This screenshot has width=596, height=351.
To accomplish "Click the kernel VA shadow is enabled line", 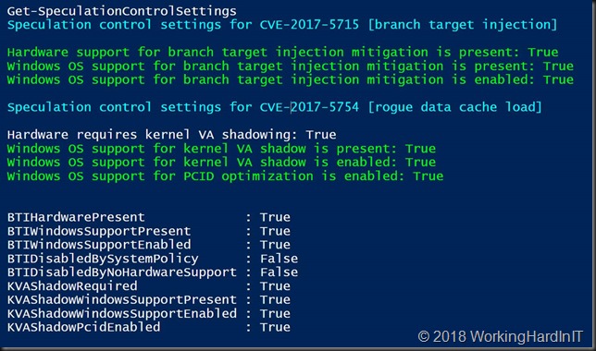I will [221, 162].
